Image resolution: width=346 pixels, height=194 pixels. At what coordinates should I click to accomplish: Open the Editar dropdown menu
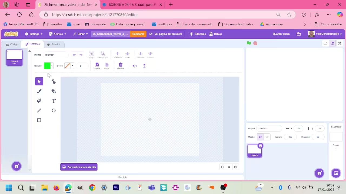point(81,34)
